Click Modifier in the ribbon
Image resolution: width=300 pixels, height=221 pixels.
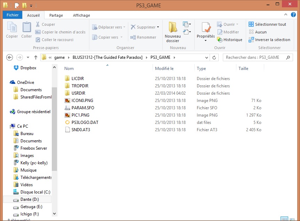pyautogui.click(x=228, y=32)
